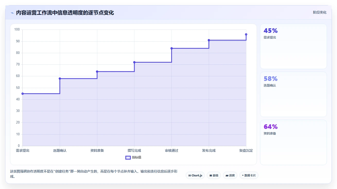Screen dimensions: 337x189
Task: Click the 阶段变化 label in the header
Action: [320, 12]
